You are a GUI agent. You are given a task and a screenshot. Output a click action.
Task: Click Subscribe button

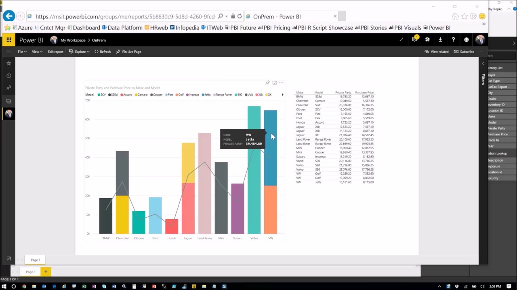click(464, 52)
